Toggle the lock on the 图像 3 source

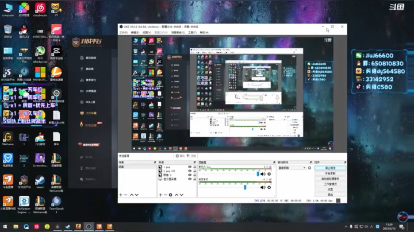[x=194, y=175]
